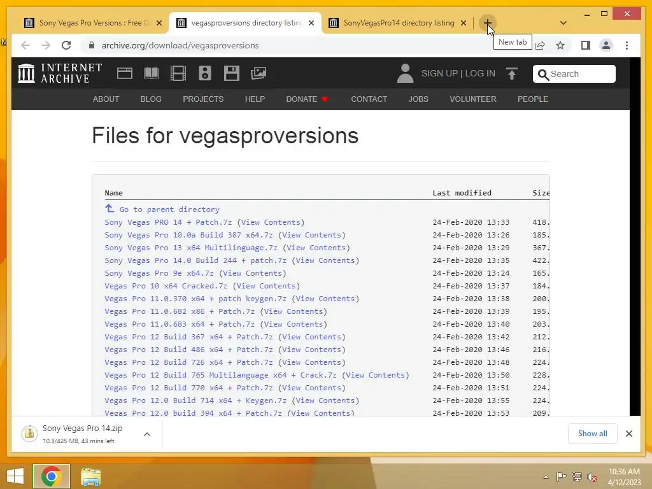Open the JOBS menu item

pos(418,99)
